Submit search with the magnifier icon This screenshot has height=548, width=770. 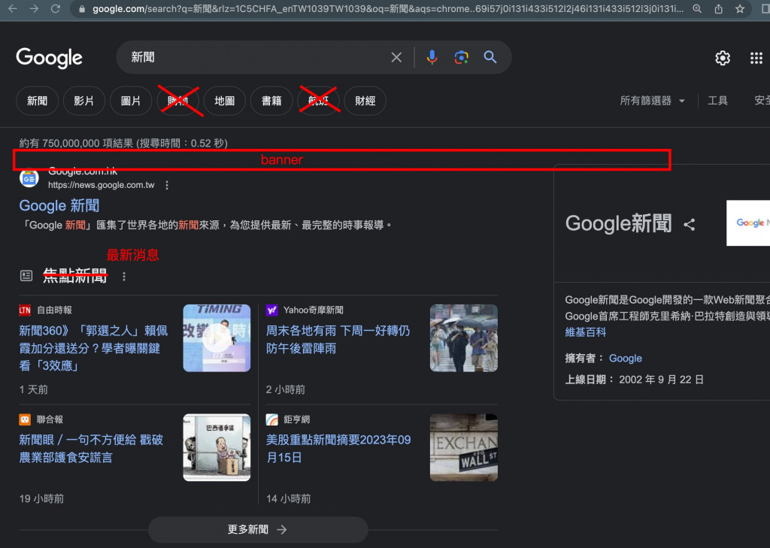point(490,57)
